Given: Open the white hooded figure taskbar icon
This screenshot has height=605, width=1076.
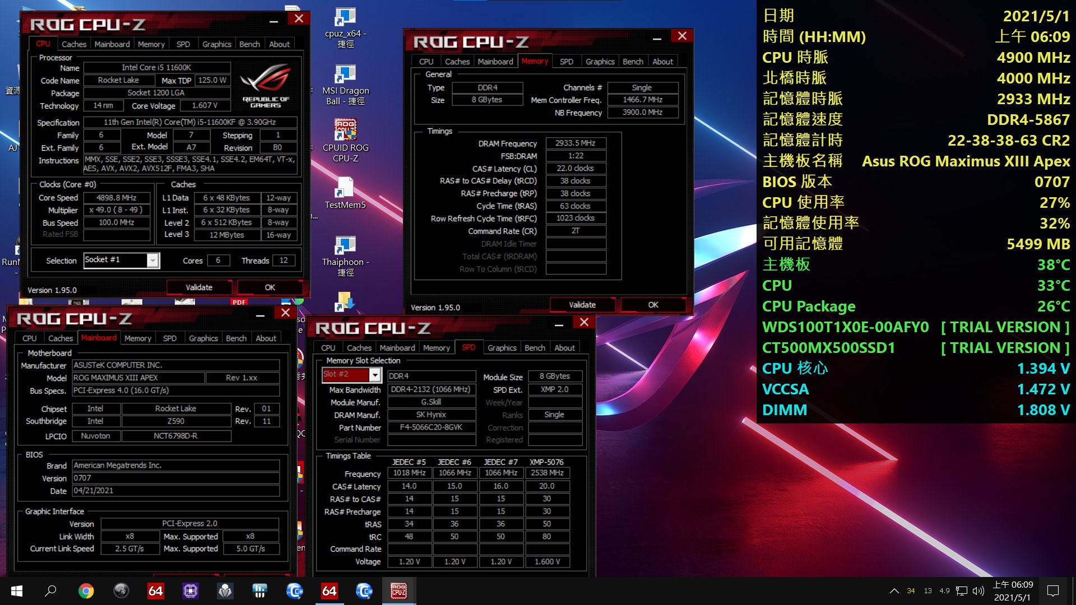Looking at the screenshot, I should pyautogui.click(x=225, y=591).
